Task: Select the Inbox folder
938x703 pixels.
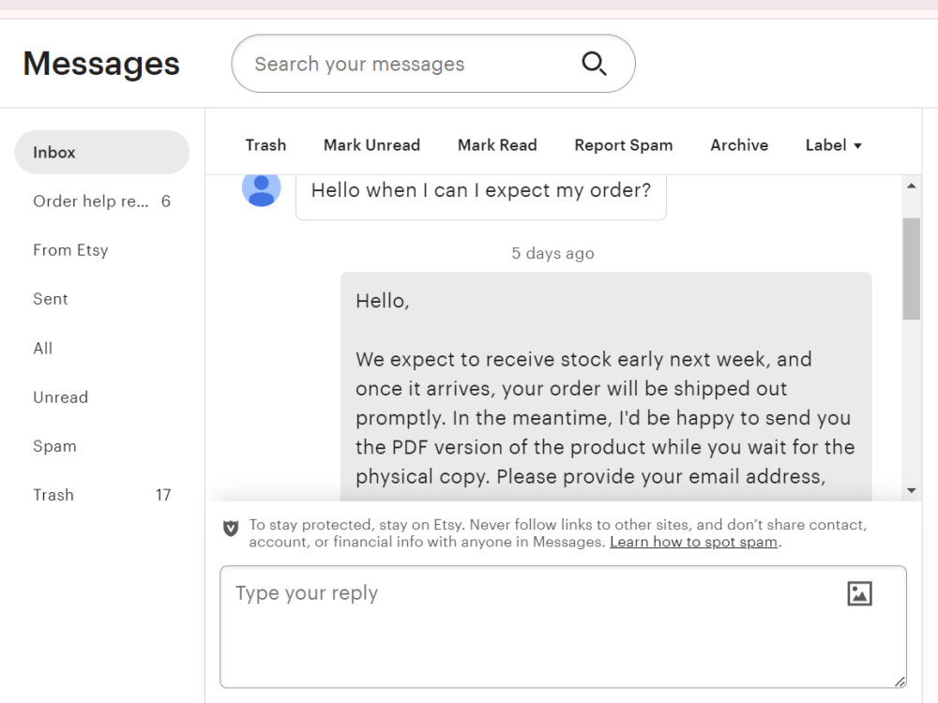Action: pos(102,153)
